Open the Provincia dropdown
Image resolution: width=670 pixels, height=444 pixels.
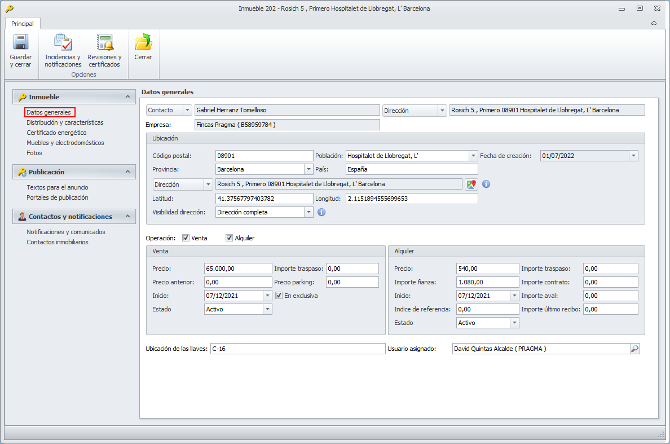tap(308, 169)
